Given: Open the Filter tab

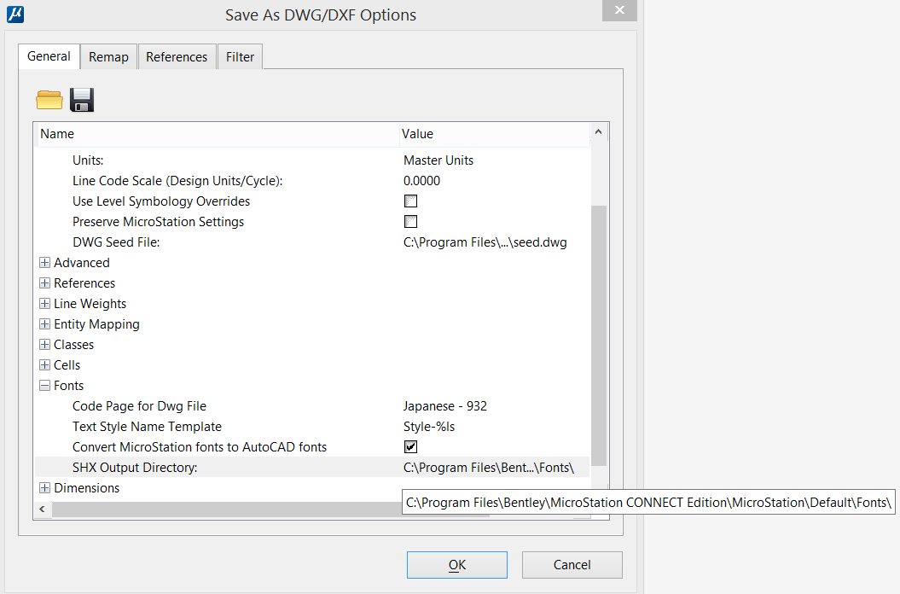Looking at the screenshot, I should pos(240,57).
